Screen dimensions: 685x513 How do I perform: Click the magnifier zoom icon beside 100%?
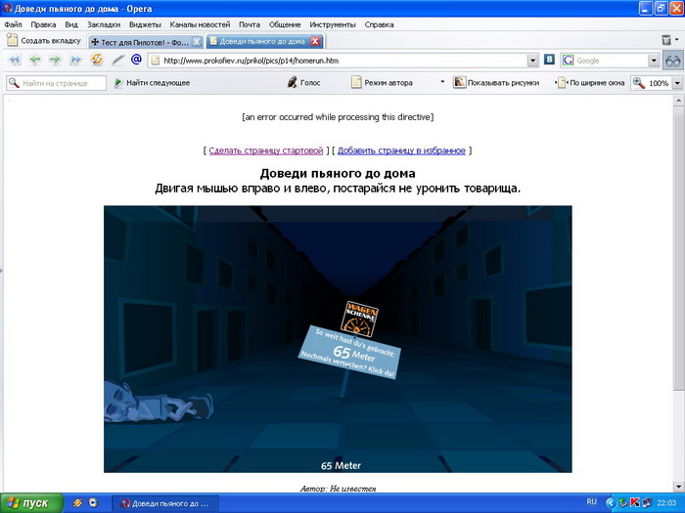[639, 83]
